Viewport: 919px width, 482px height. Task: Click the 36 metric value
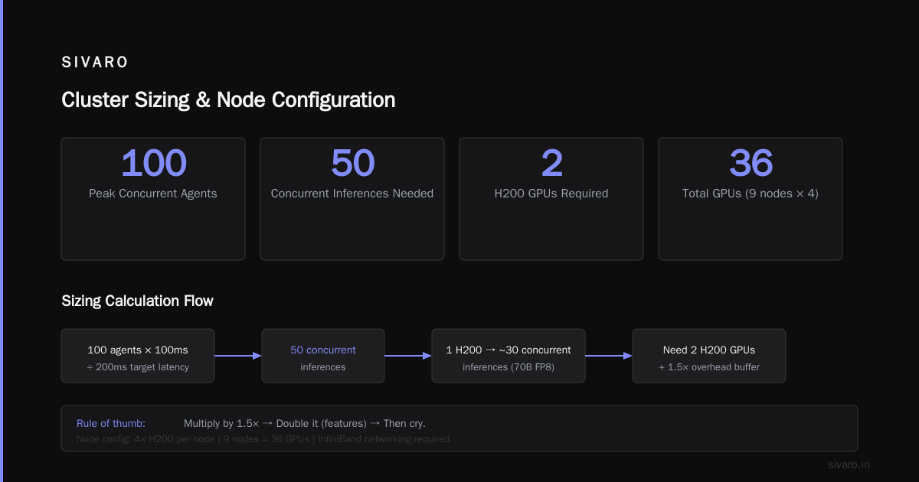(x=751, y=163)
